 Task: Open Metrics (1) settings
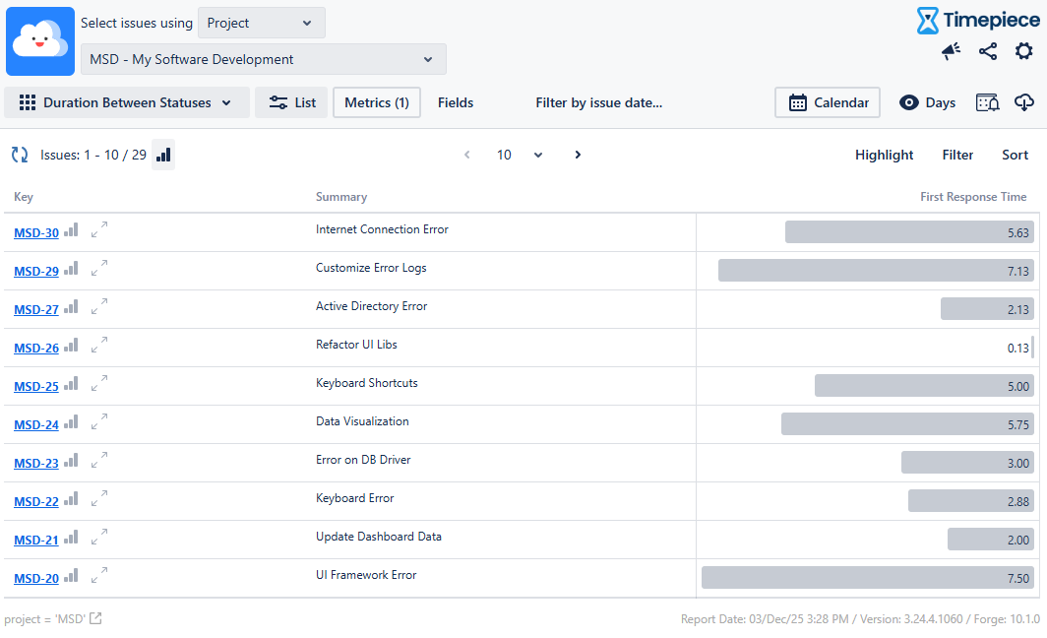click(x=377, y=102)
